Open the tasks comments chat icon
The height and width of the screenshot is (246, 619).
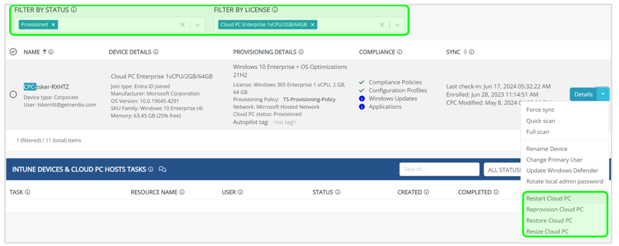coord(162,169)
